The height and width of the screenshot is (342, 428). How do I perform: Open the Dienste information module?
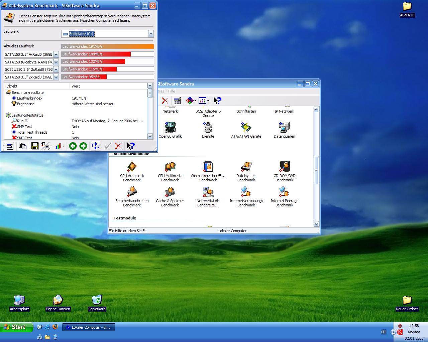pyautogui.click(x=208, y=130)
